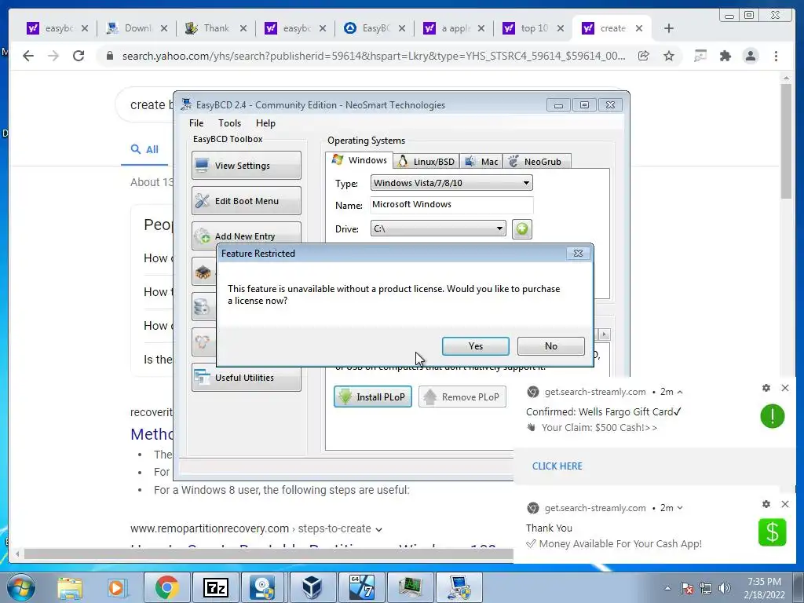Close the Feature Restricted dialog
Screen dimensions: 804x603
click(578, 254)
